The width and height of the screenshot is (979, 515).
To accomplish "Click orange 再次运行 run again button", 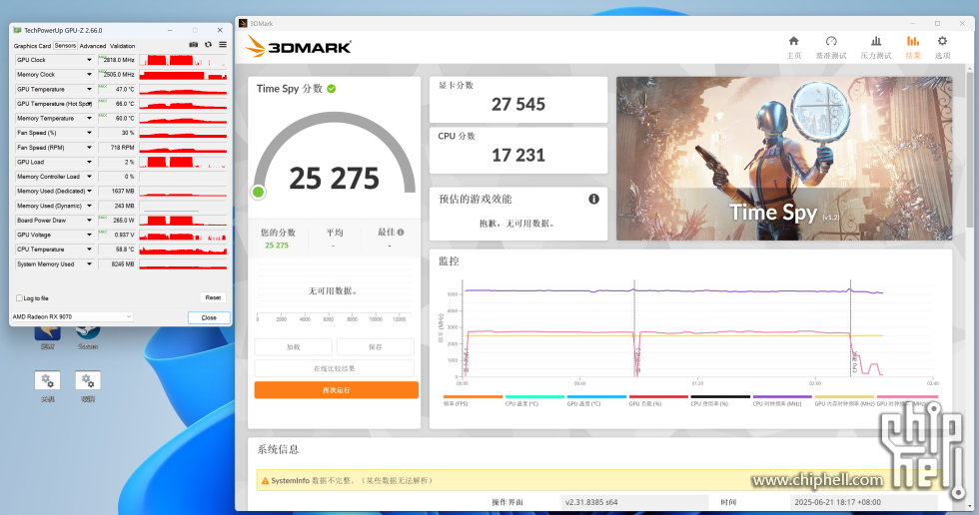I will [x=336, y=389].
